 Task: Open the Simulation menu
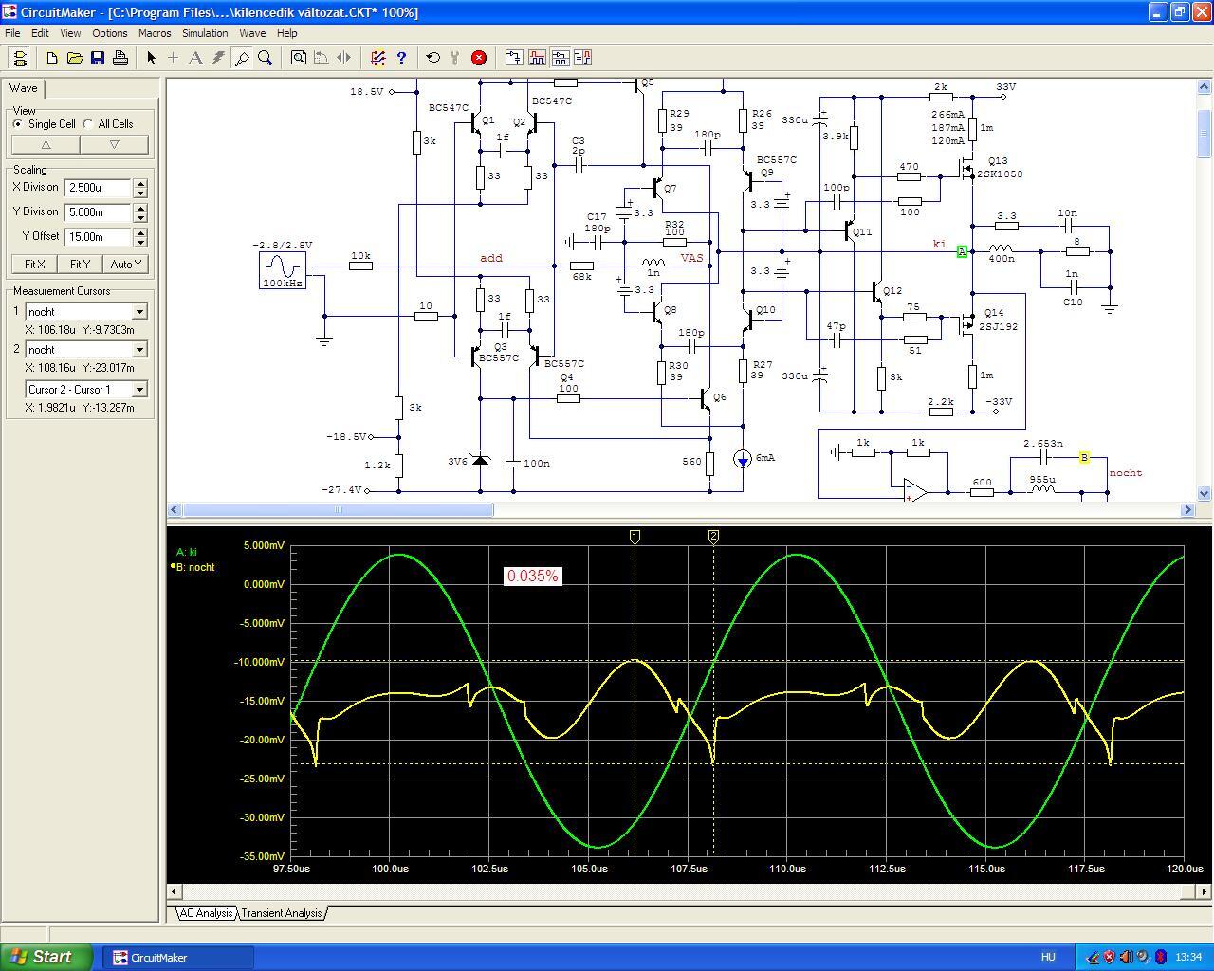point(205,33)
